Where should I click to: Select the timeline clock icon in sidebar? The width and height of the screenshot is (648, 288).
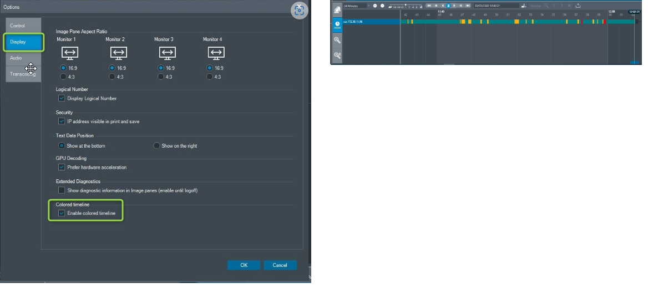[x=337, y=24]
